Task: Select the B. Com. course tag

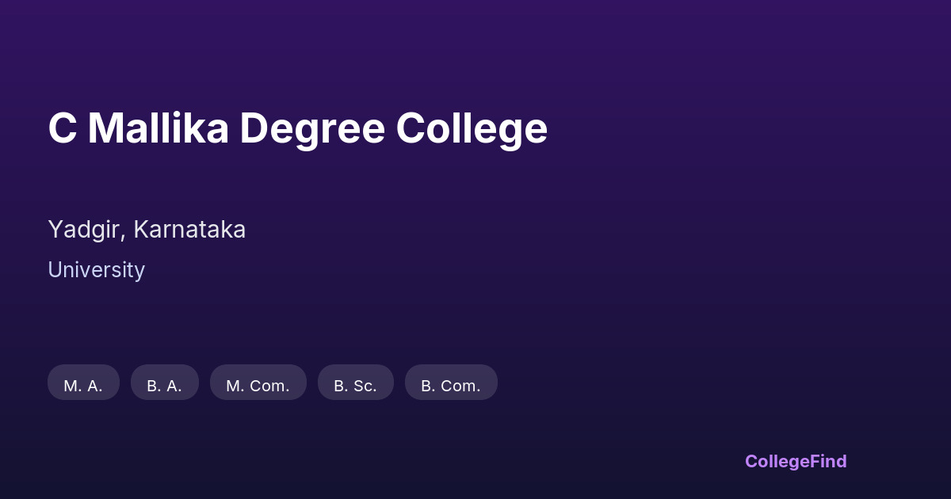Action: 450,383
